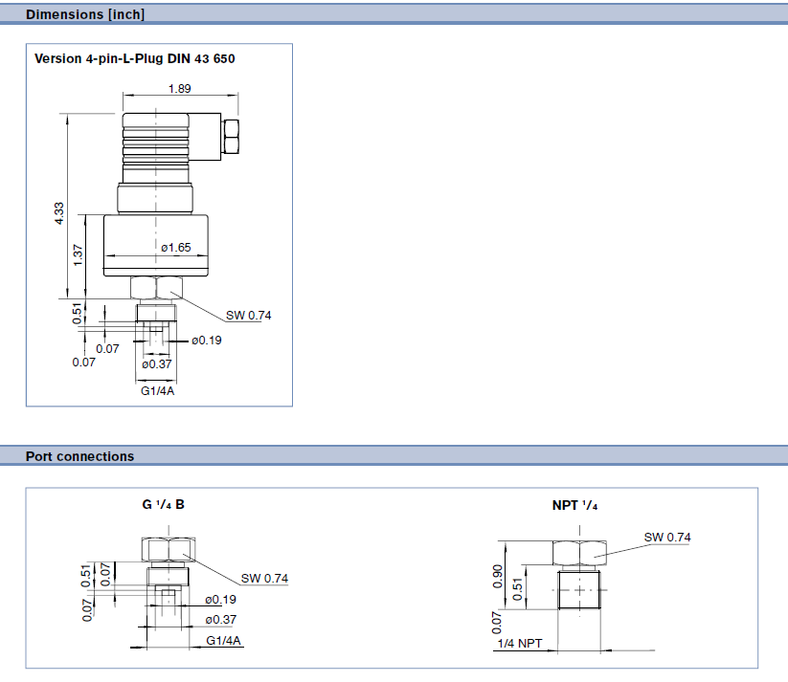The width and height of the screenshot is (788, 682).
Task: Select the Version 4-pin-L-Plug DIN 43 650 title
Action: click(135, 58)
